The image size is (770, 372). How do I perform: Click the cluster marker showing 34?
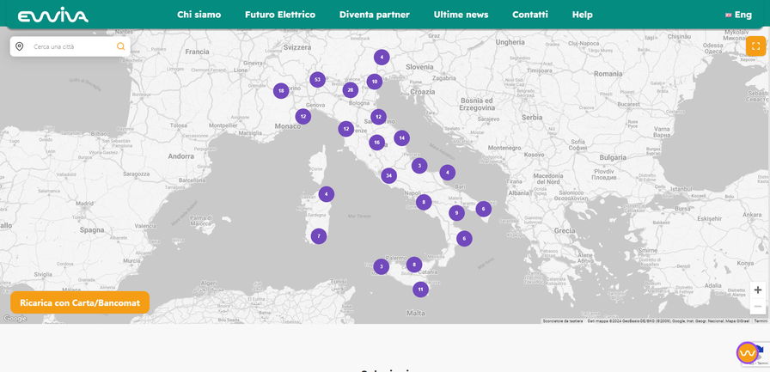389,175
